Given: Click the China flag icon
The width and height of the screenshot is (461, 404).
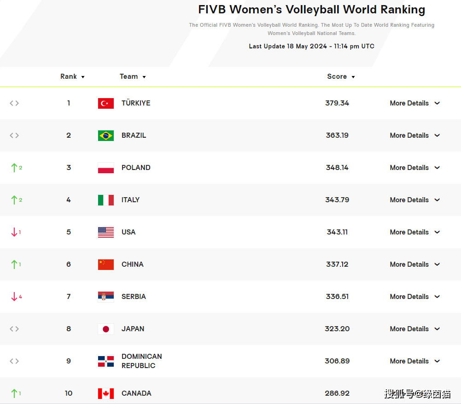Looking at the screenshot, I should tap(106, 264).
